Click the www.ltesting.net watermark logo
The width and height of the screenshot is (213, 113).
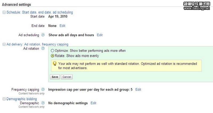click(197, 6)
